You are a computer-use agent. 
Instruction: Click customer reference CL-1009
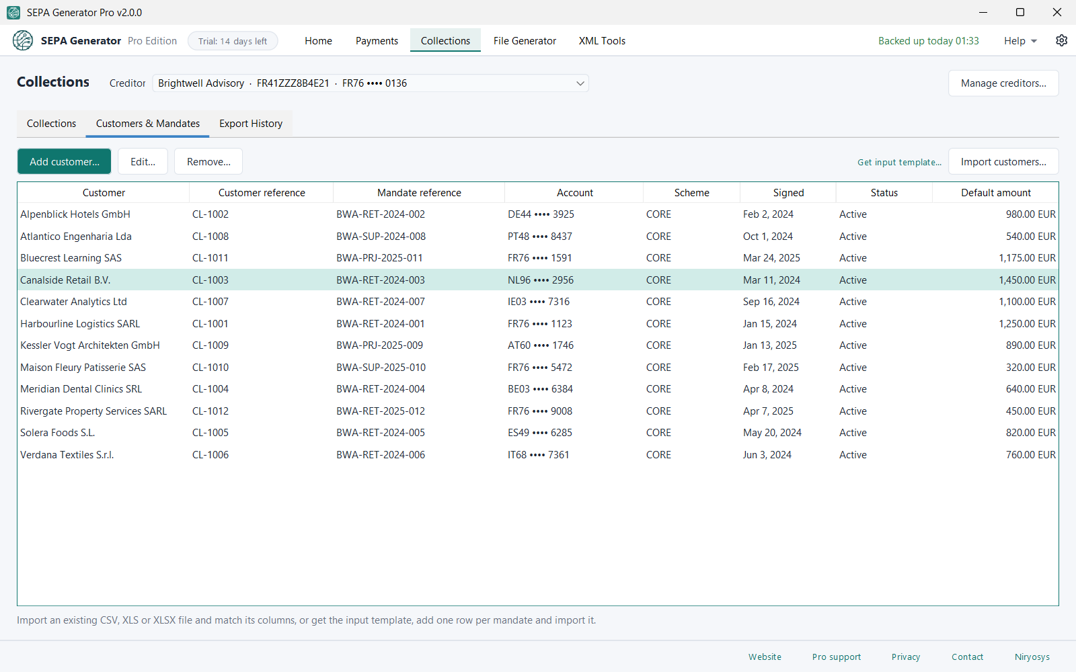pyautogui.click(x=210, y=345)
